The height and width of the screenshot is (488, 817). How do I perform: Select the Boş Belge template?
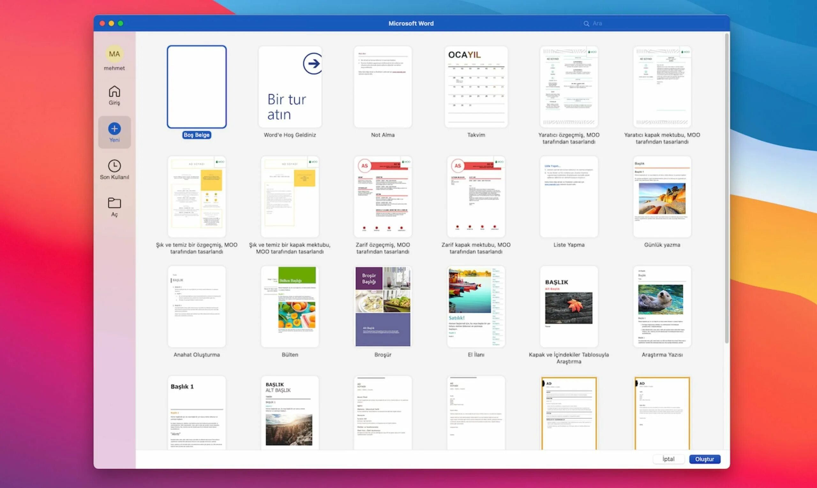[x=197, y=87]
